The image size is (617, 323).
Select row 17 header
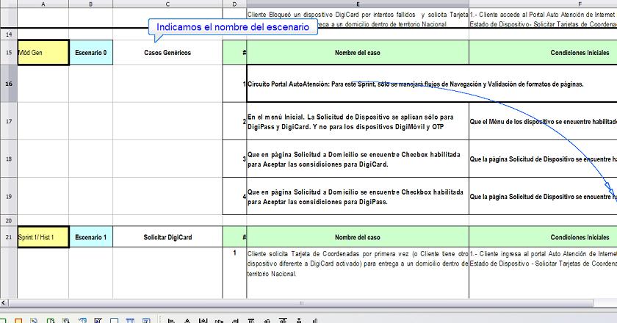(9, 121)
